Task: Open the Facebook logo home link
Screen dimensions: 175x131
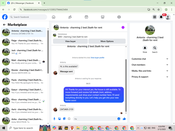Action: pyautogui.click(x=5, y=17)
